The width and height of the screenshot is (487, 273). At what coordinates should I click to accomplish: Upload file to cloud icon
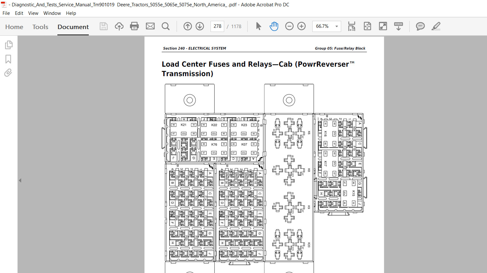[x=119, y=26]
